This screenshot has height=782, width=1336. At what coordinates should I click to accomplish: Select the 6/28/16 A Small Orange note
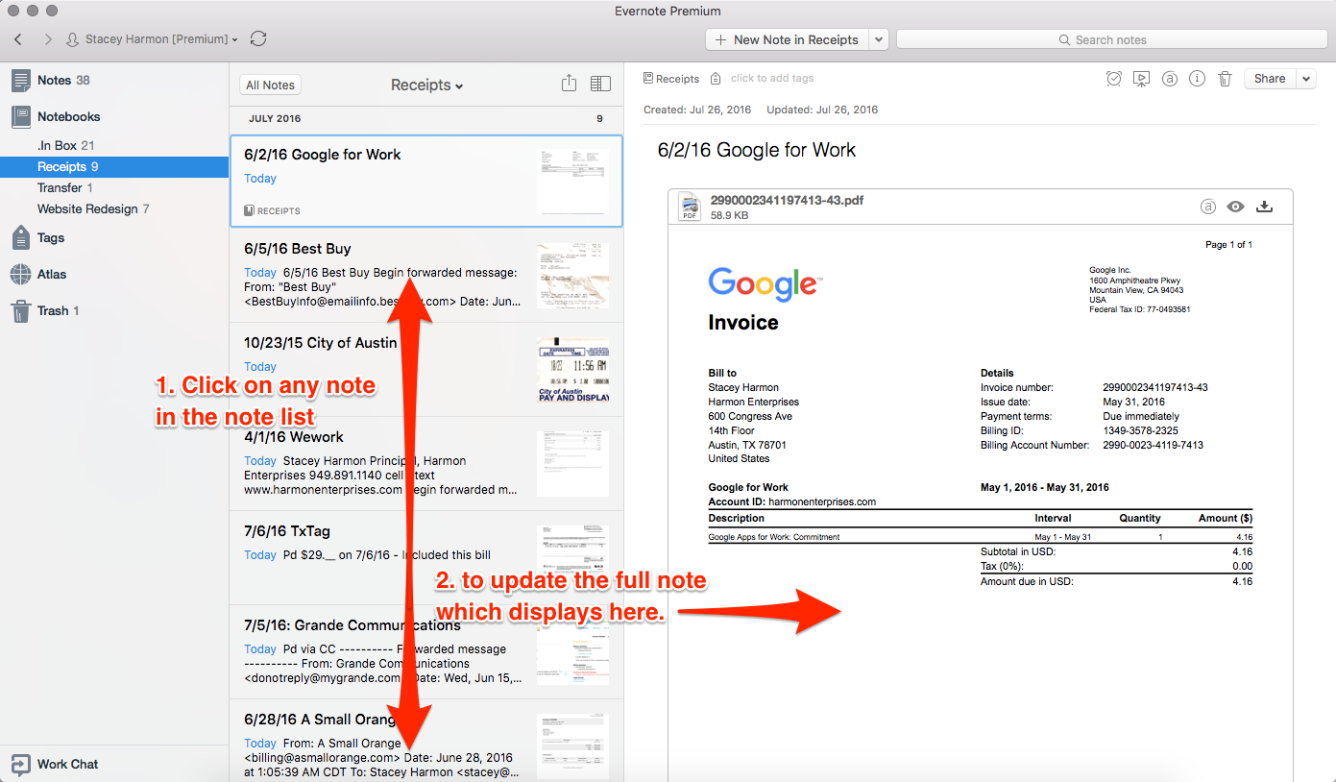pos(426,741)
